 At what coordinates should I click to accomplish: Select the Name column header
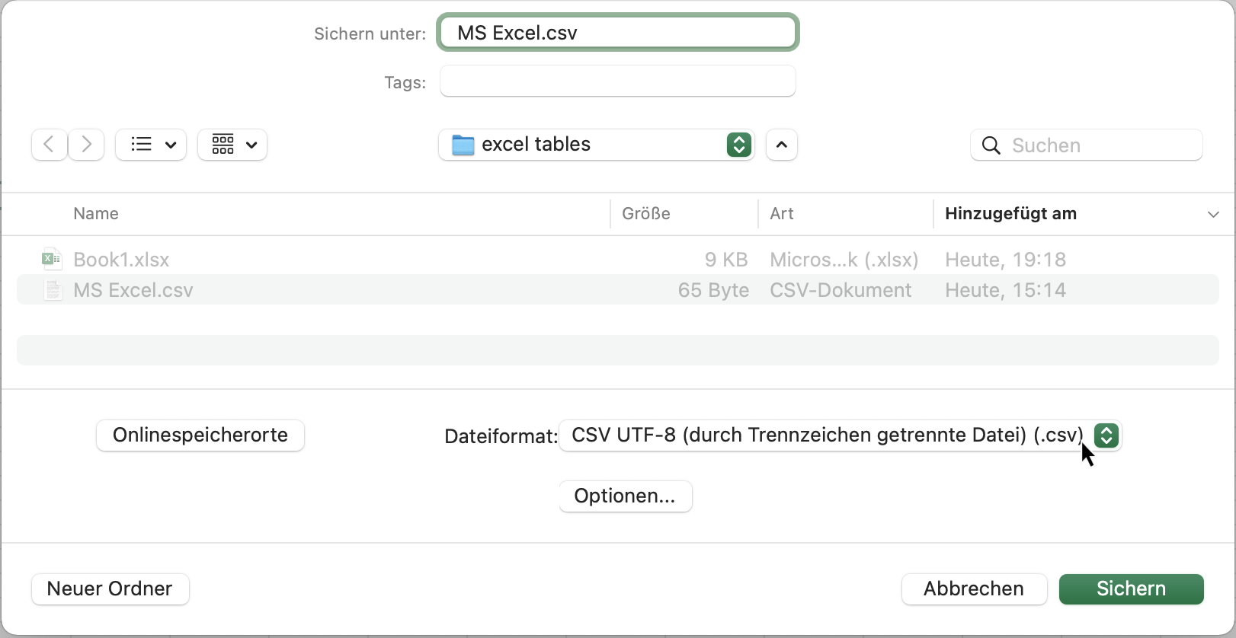coord(95,214)
